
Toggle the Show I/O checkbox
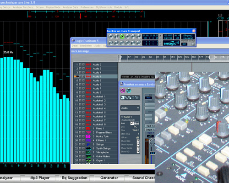138,151
